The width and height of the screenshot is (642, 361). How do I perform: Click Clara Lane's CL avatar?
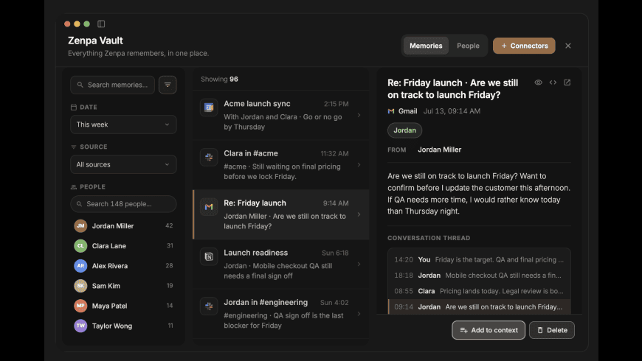80,246
